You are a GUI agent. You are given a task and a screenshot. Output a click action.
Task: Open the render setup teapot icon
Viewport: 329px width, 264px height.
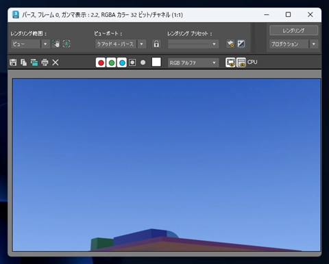tap(230, 44)
